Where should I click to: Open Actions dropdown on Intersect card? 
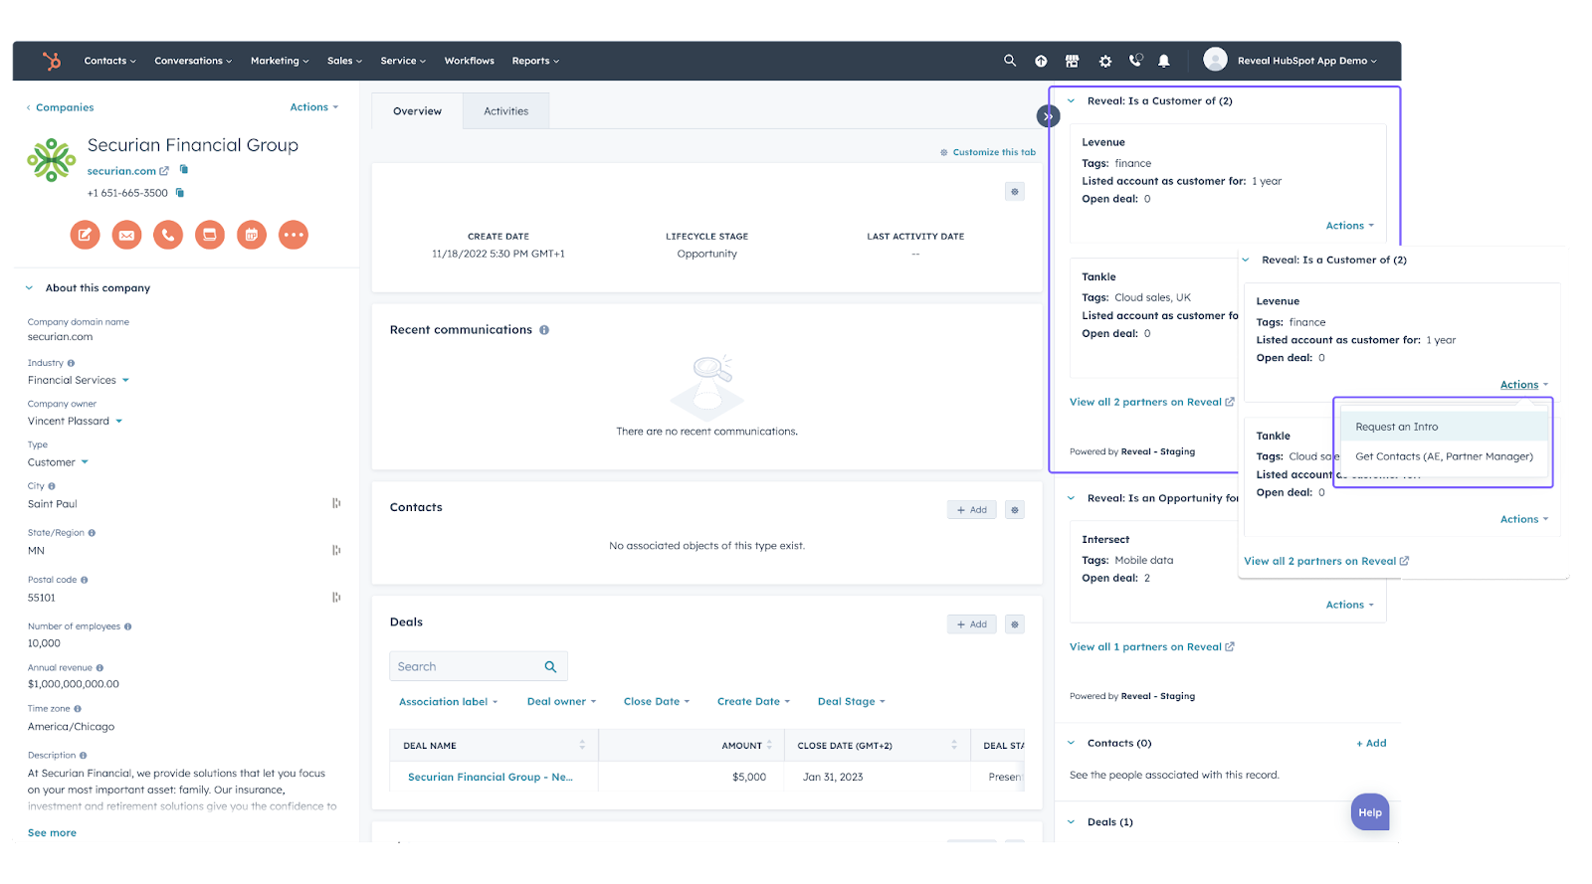(1349, 605)
